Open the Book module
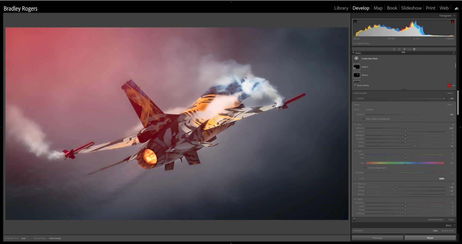This screenshot has height=244, width=462. click(x=392, y=8)
